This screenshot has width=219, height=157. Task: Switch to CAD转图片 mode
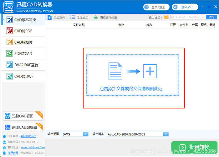click(x=23, y=42)
